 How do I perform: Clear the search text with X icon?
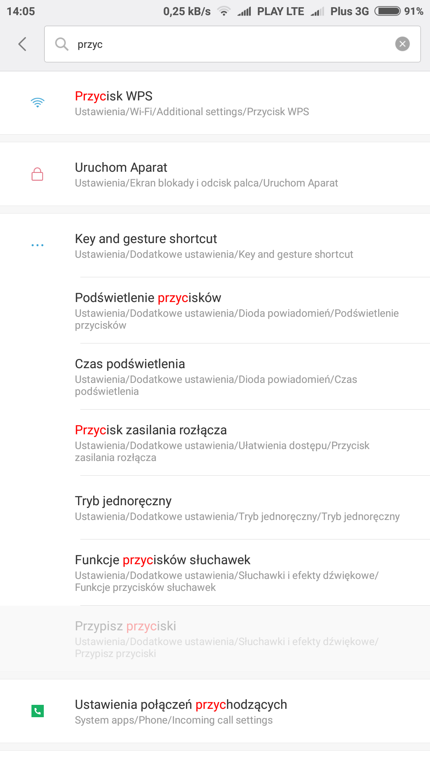[402, 44]
